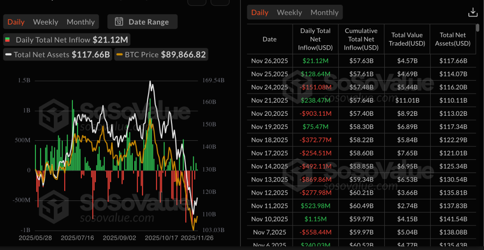Switch the chart to Monthly view
This screenshot has width=484, height=250.
tap(80, 22)
